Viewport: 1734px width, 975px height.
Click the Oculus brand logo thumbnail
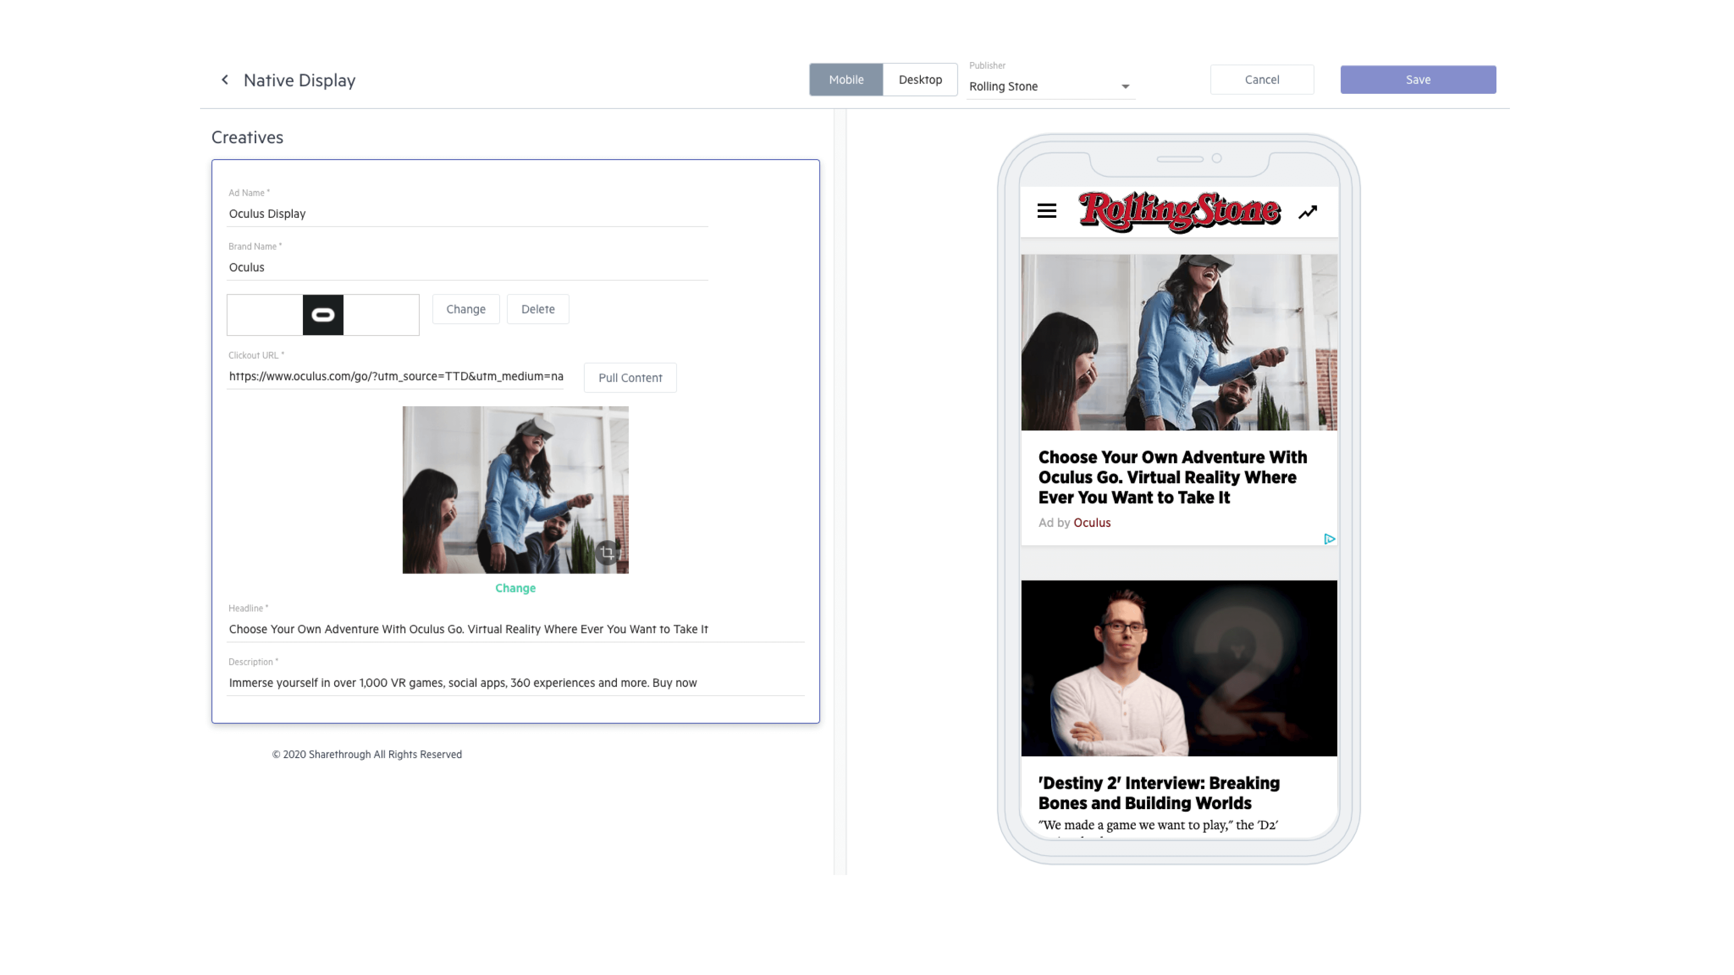point(323,315)
